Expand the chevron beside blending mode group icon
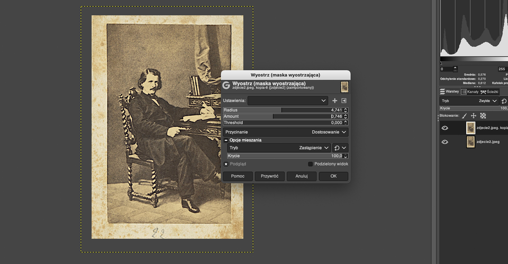 coord(344,148)
